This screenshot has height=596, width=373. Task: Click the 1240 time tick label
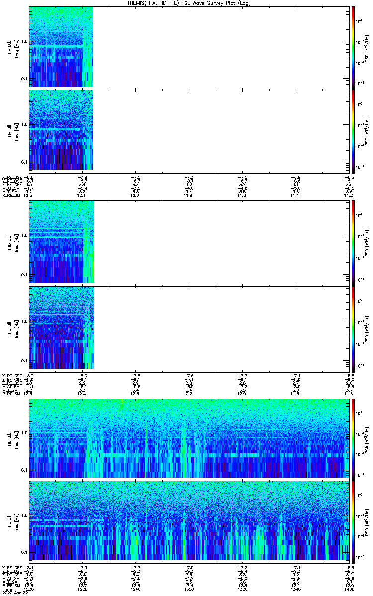point(136,590)
